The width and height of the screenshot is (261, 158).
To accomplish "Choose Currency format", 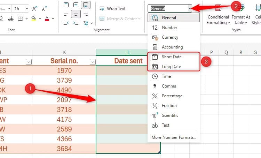I will pyautogui.click(x=174, y=37).
